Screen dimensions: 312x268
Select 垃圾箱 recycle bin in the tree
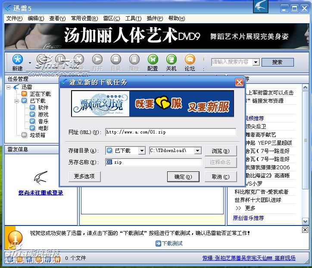[37, 135]
